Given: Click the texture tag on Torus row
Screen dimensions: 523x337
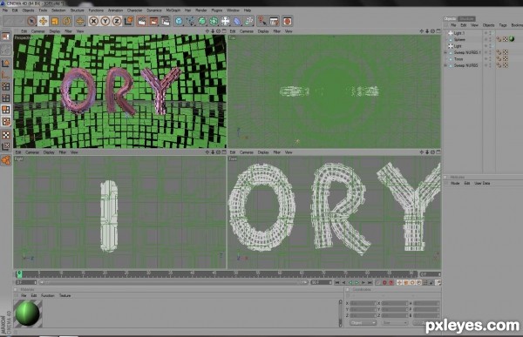Looking at the screenshot, I should pos(506,59).
